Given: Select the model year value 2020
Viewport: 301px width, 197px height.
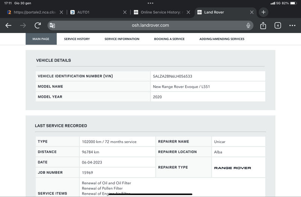Looking at the screenshot, I should pyautogui.click(x=157, y=97).
